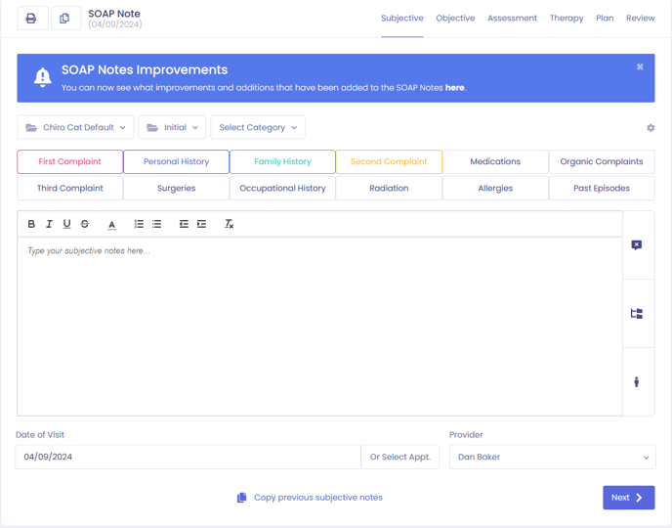Image resolution: width=672 pixels, height=528 pixels.
Task: Click the Next button
Action: [629, 498]
